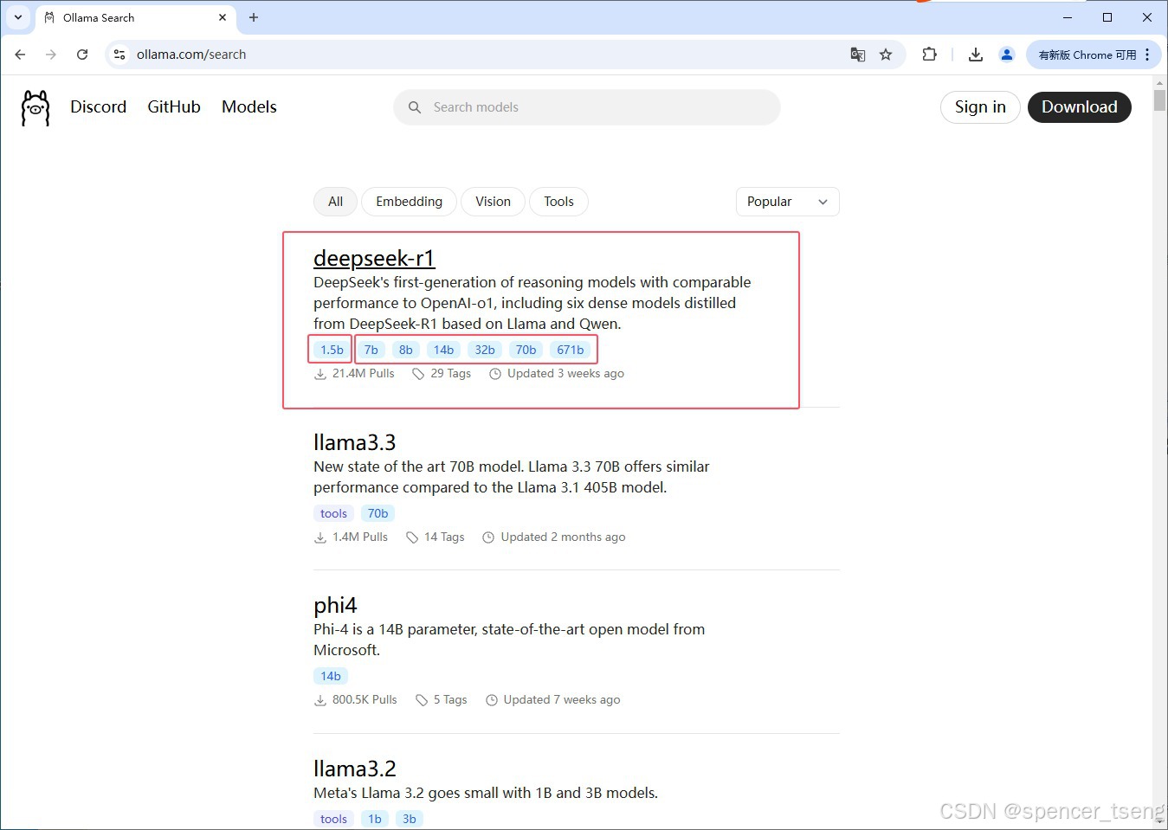Focus the Search models field
Screen dimensions: 1168x830
(587, 107)
